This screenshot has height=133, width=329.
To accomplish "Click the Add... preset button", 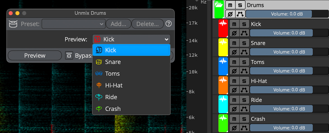I will pos(118,24).
